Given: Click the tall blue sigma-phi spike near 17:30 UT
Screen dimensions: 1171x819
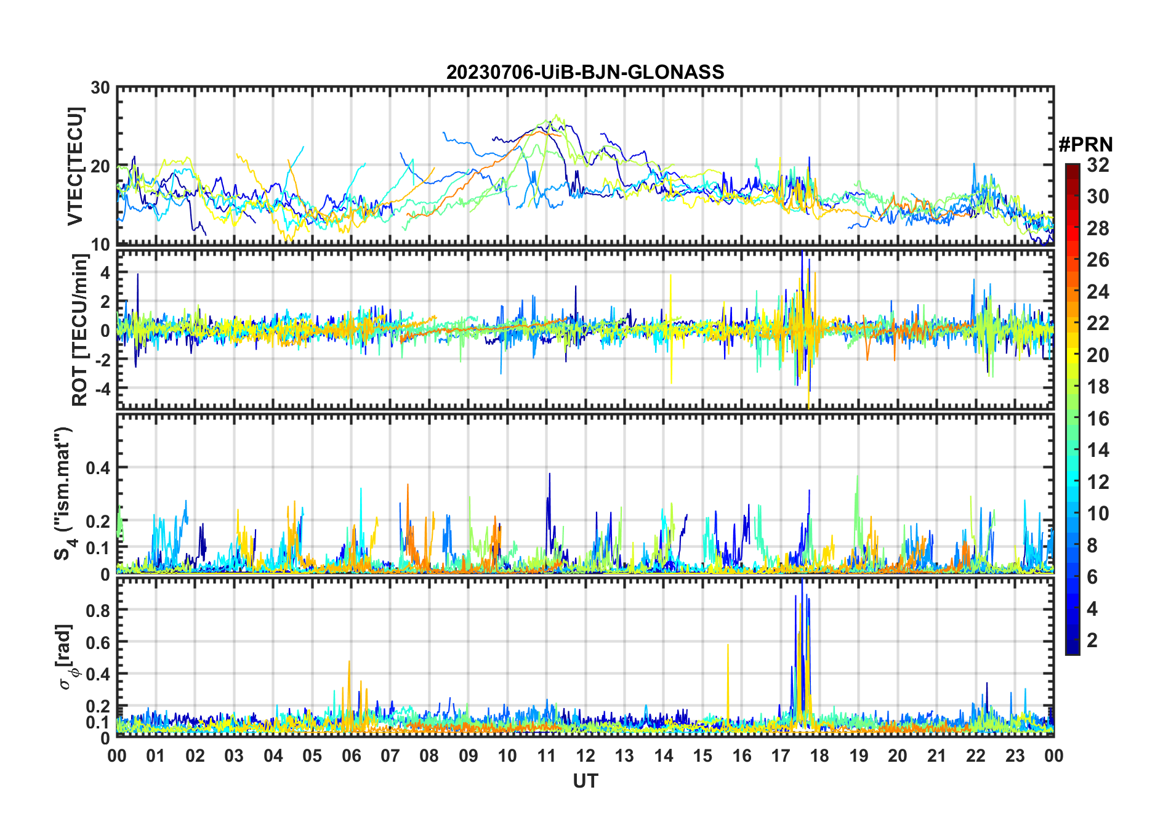Looking at the screenshot, I should (802, 591).
